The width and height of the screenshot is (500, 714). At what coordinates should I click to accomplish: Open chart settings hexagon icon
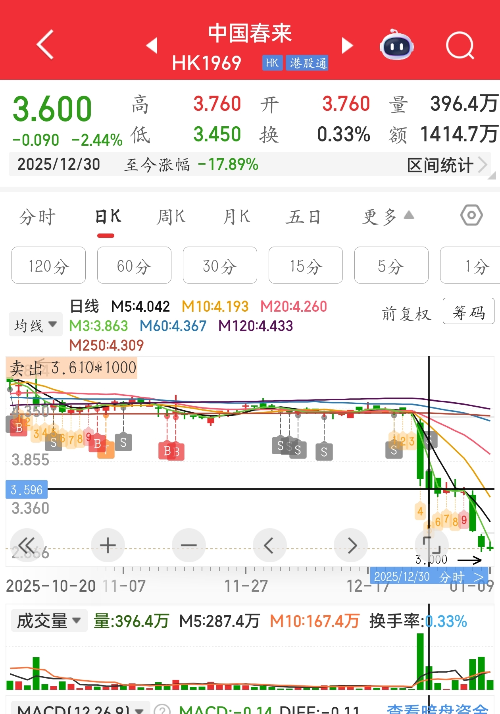(x=471, y=215)
